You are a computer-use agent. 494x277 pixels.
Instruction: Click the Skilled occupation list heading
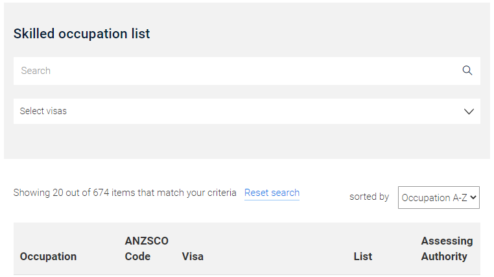[x=82, y=34]
